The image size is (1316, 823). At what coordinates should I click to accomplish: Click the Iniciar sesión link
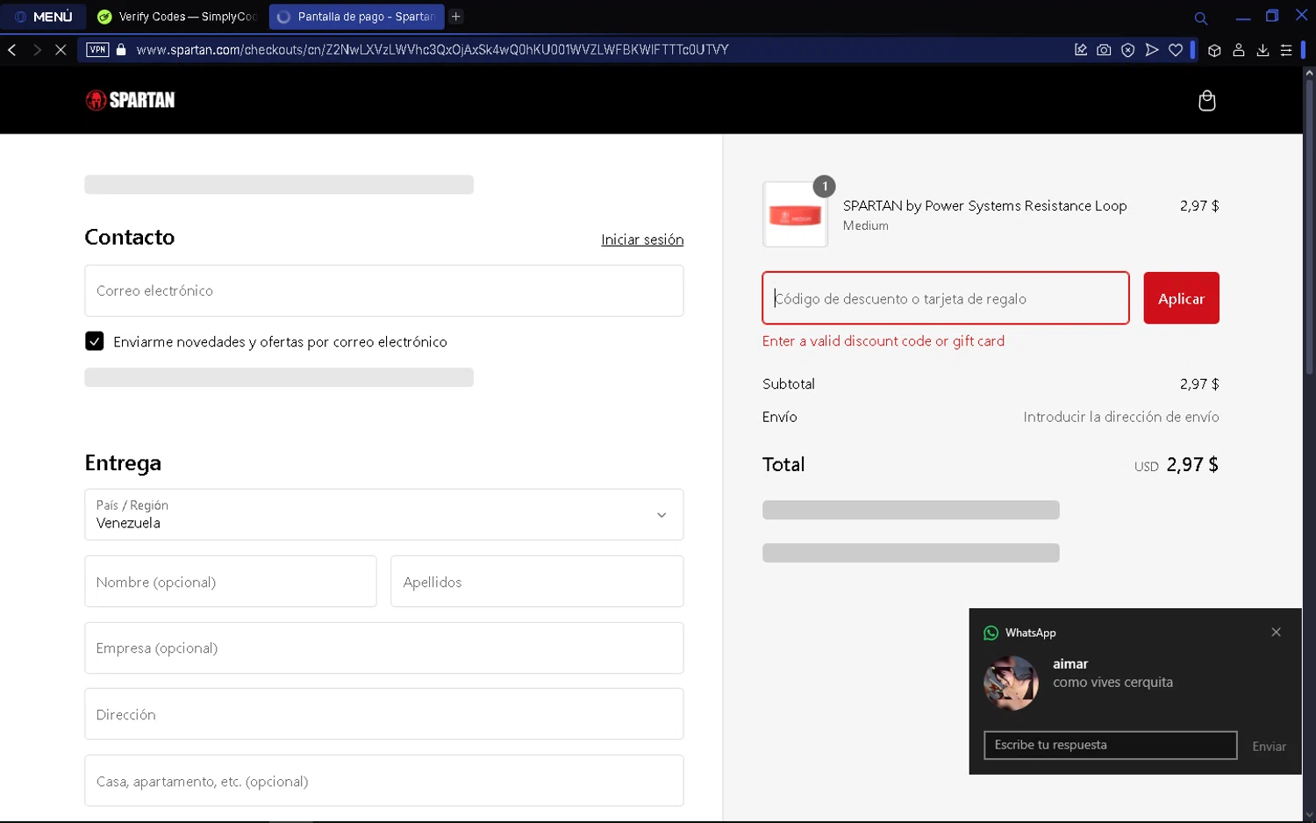pyautogui.click(x=641, y=240)
